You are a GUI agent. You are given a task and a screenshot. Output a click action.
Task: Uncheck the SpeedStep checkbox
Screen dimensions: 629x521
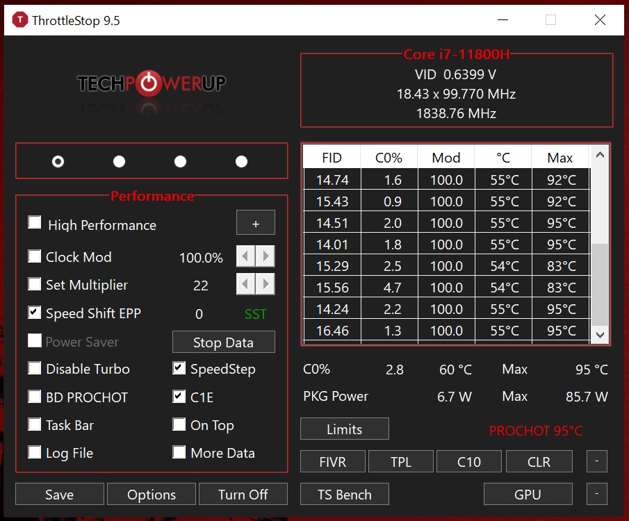pos(179,367)
